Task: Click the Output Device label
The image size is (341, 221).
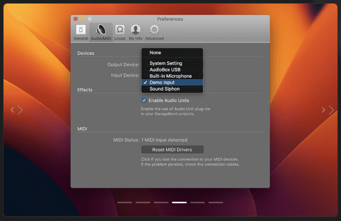Action: [123, 64]
